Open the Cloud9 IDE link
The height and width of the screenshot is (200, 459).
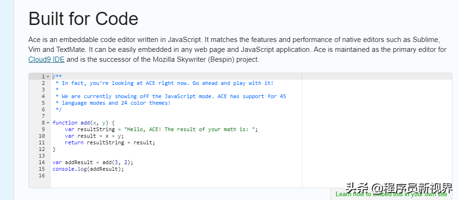point(46,59)
